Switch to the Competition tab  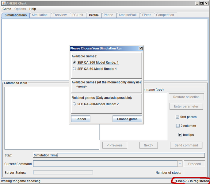[165, 15]
